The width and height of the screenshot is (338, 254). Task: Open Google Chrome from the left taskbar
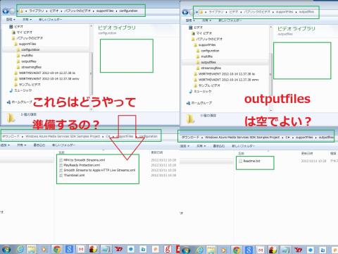57,249
